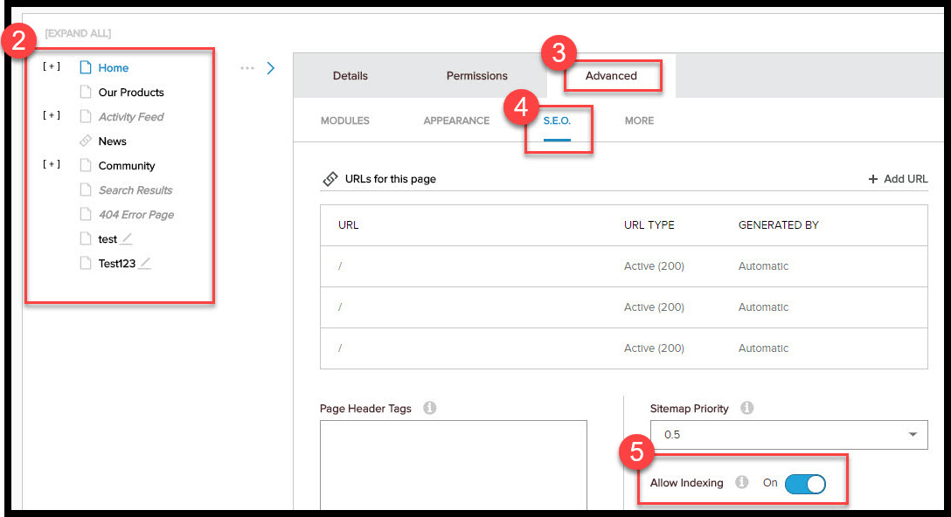Show info tooltip for Allow Indexing
Viewport: 951px width, 517px height.
[x=741, y=482]
